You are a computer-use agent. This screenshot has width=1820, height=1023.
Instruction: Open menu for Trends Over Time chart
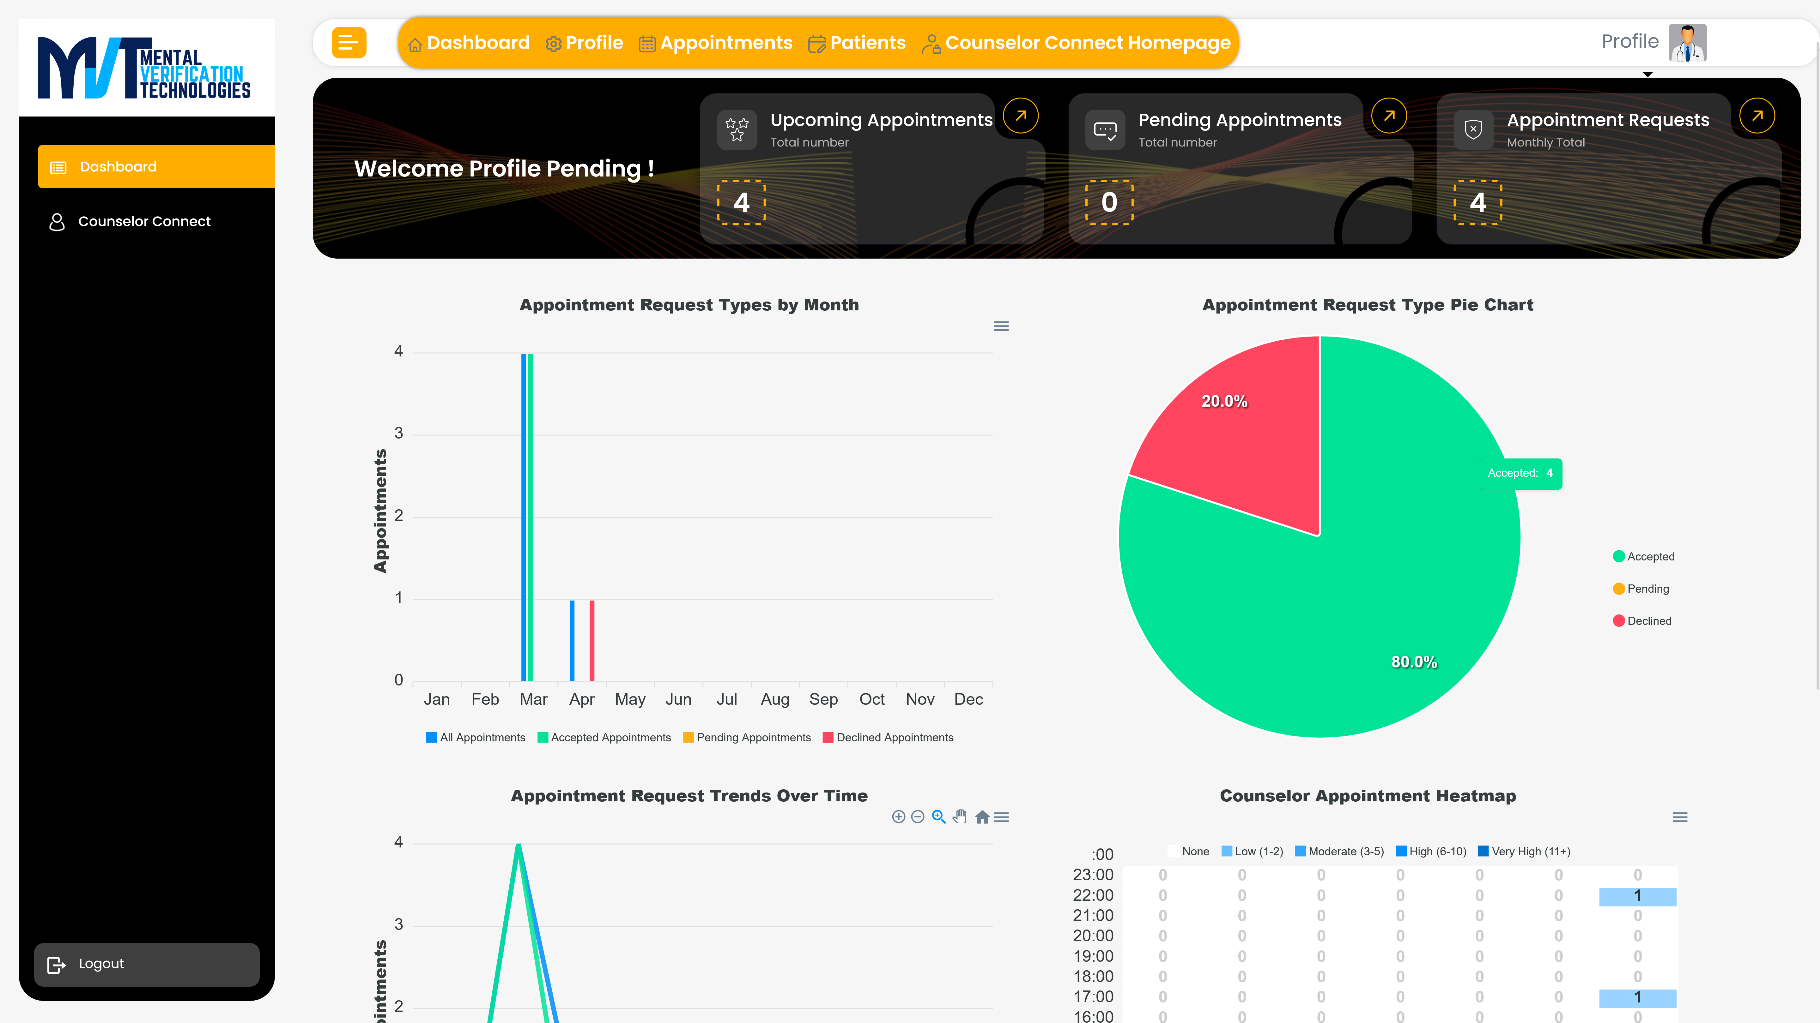tap(1001, 817)
